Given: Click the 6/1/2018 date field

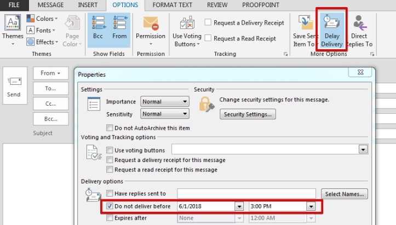Looking at the screenshot, I should (206, 206).
